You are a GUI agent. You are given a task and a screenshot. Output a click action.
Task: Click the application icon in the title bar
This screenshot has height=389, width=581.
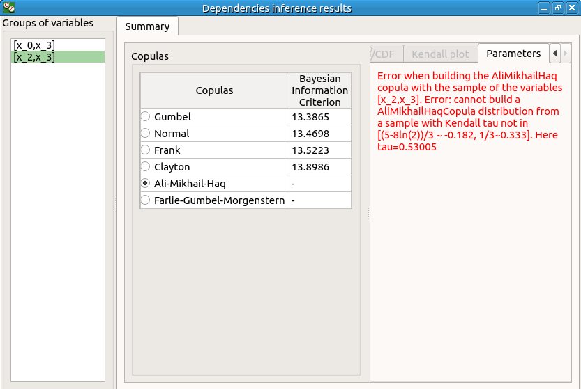[9, 8]
